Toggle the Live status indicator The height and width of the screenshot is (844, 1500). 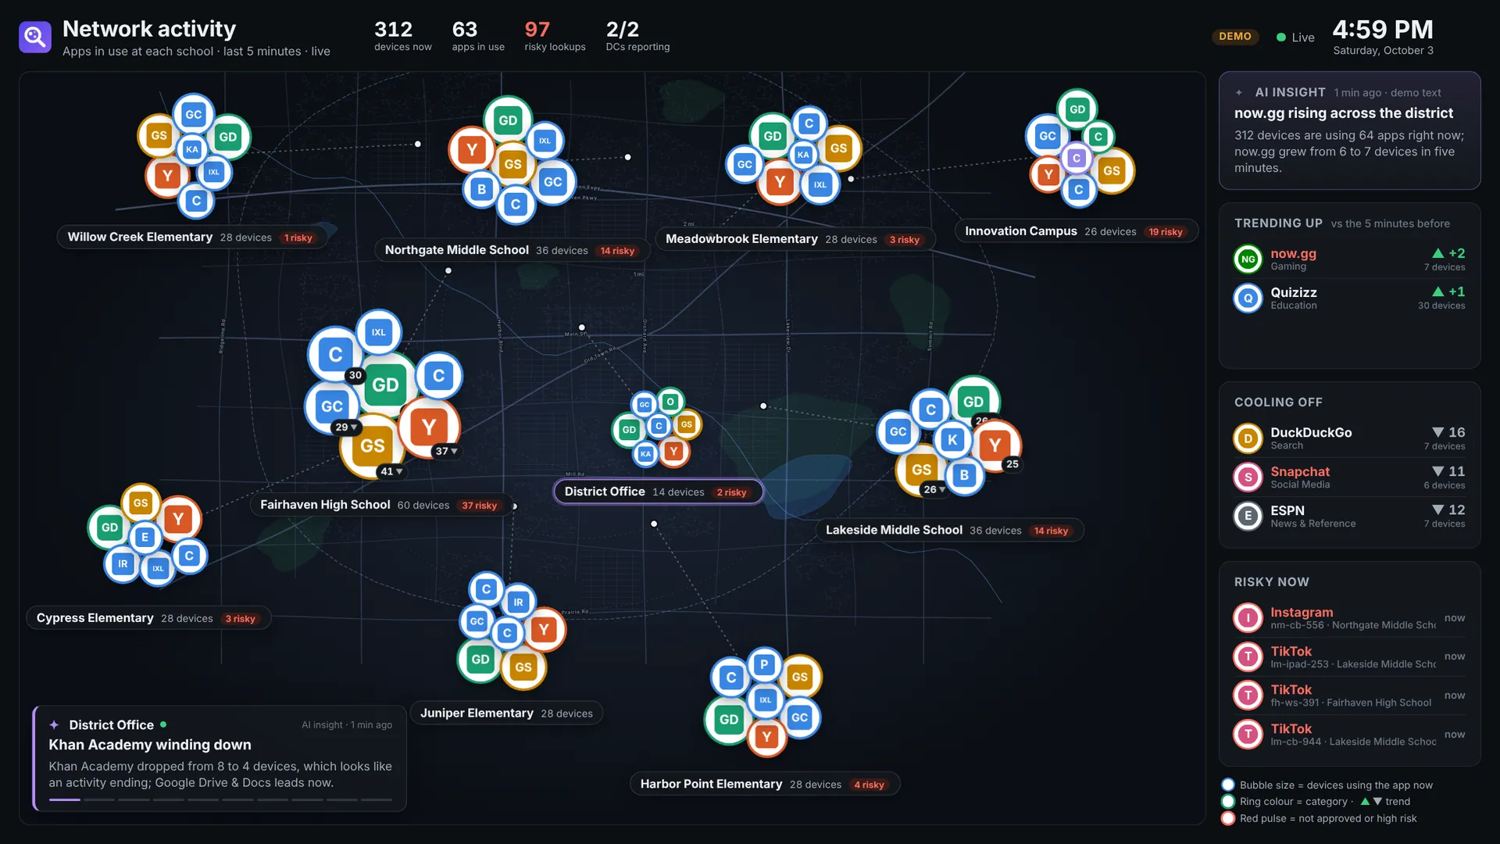(x=1295, y=38)
